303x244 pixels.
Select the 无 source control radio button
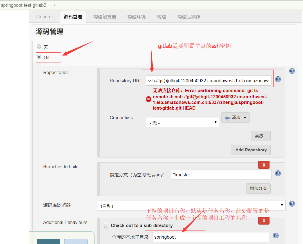[x=39, y=46]
